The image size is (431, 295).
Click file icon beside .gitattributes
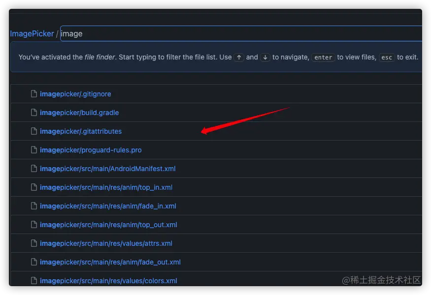point(34,131)
